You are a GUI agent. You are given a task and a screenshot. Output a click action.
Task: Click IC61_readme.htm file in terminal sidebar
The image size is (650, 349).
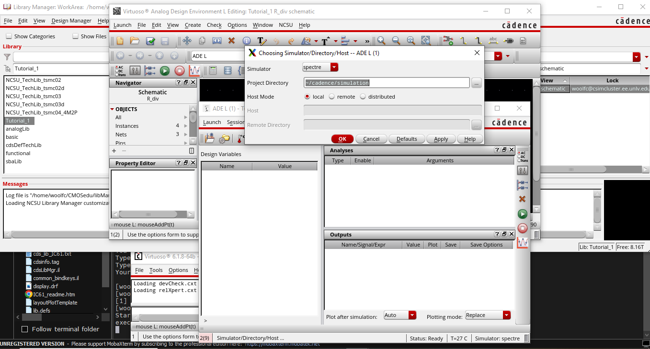(54, 294)
